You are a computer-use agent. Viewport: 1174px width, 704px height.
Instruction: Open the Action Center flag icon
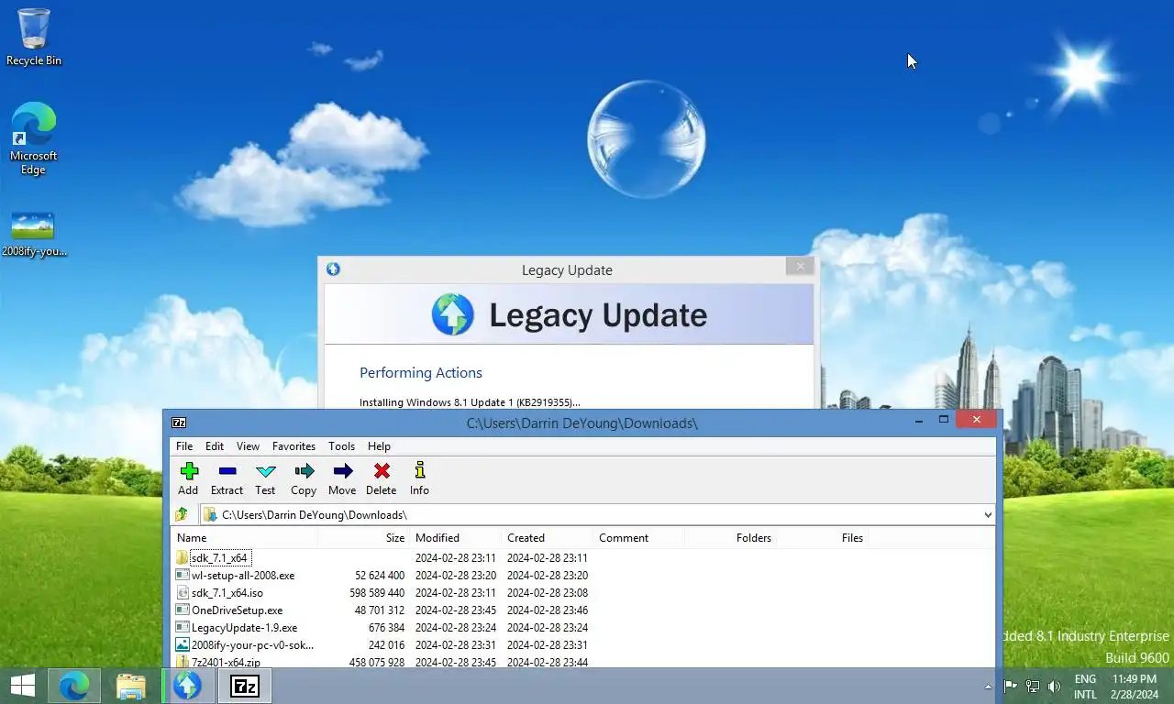tap(1010, 686)
